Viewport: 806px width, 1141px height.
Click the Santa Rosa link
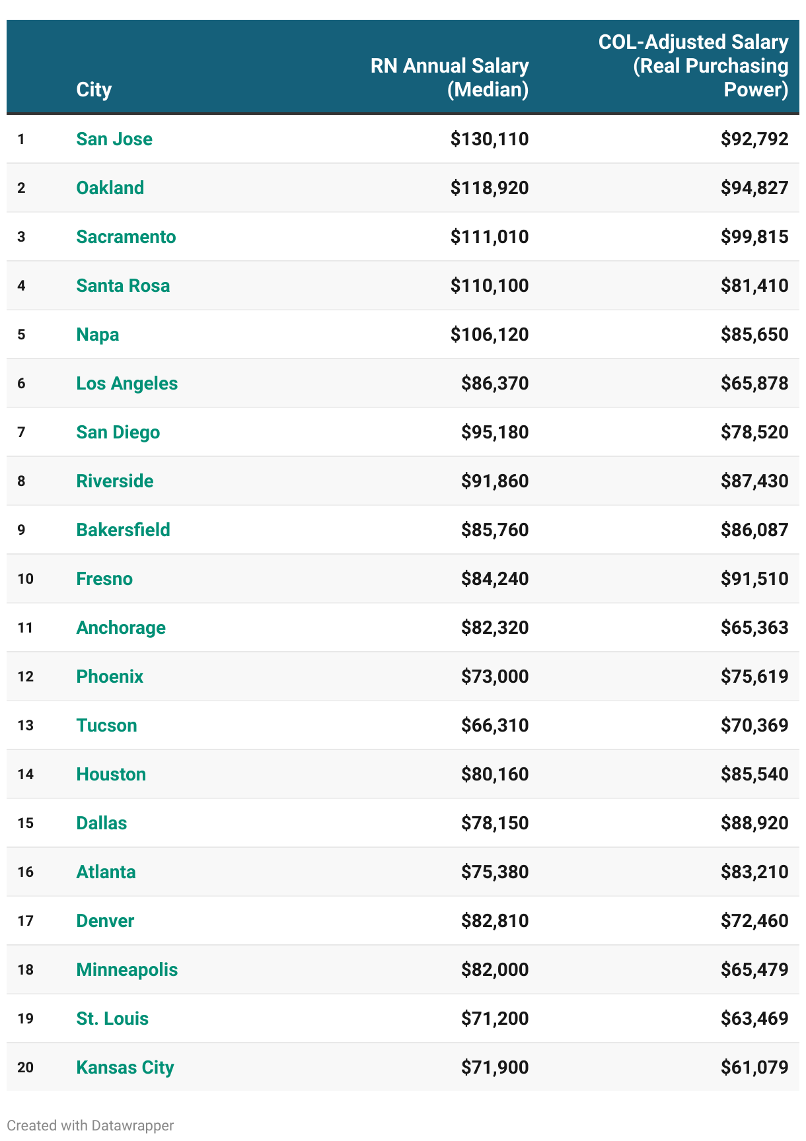click(x=123, y=286)
